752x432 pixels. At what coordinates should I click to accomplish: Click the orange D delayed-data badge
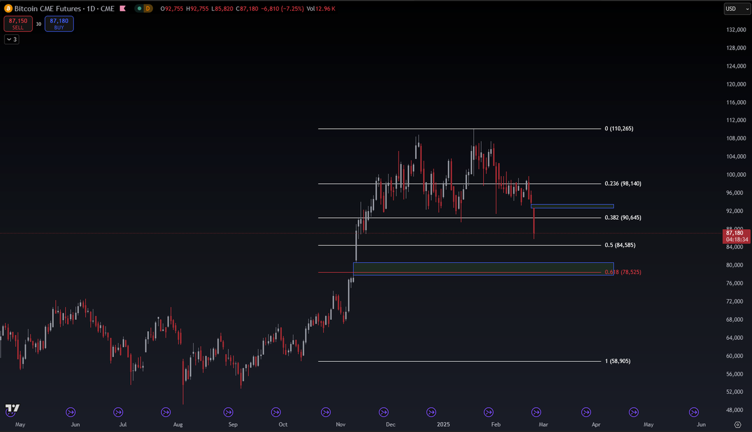pyautogui.click(x=148, y=9)
